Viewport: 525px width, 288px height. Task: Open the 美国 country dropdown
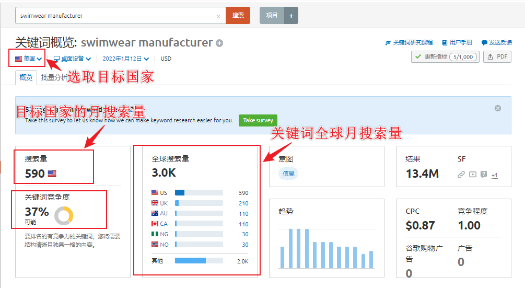pyautogui.click(x=28, y=59)
